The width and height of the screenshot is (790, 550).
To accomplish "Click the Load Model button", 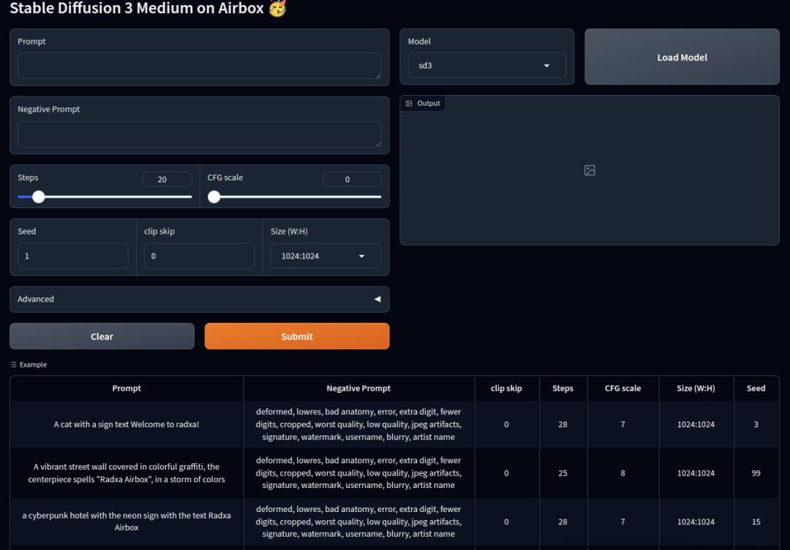I will (x=682, y=57).
